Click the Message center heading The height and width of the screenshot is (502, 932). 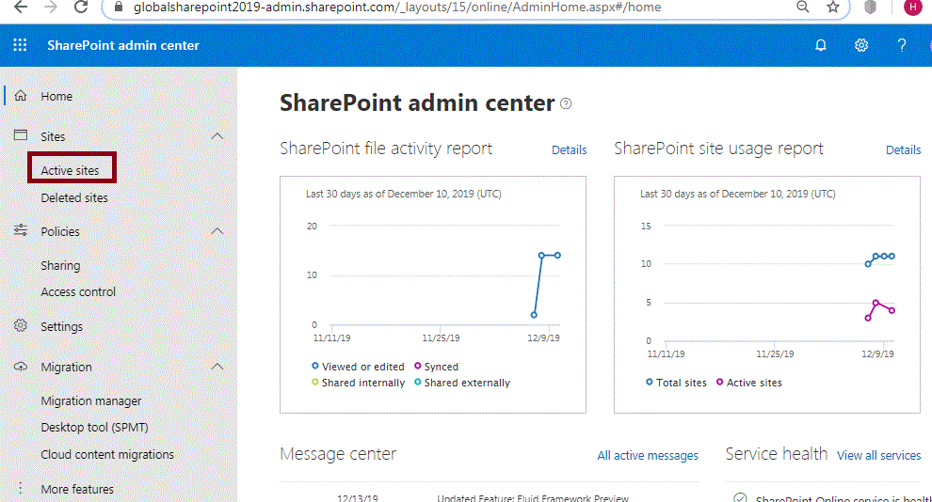pyautogui.click(x=338, y=454)
